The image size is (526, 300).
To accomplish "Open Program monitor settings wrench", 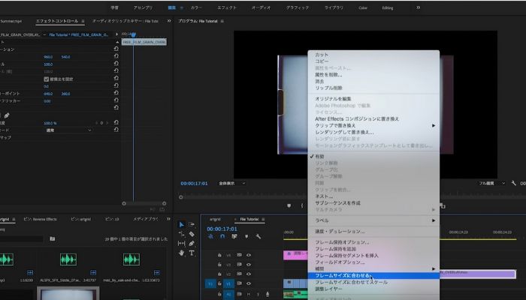I will coord(513,183).
